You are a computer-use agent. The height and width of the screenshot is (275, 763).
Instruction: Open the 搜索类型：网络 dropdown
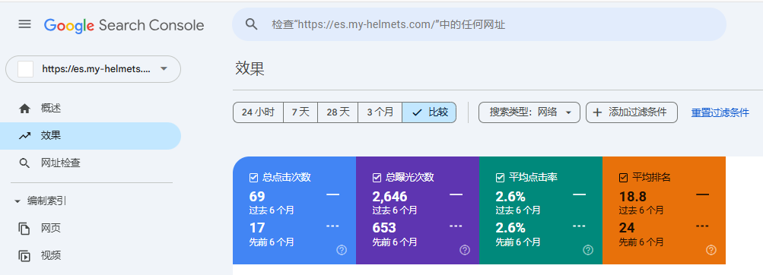[x=529, y=112]
